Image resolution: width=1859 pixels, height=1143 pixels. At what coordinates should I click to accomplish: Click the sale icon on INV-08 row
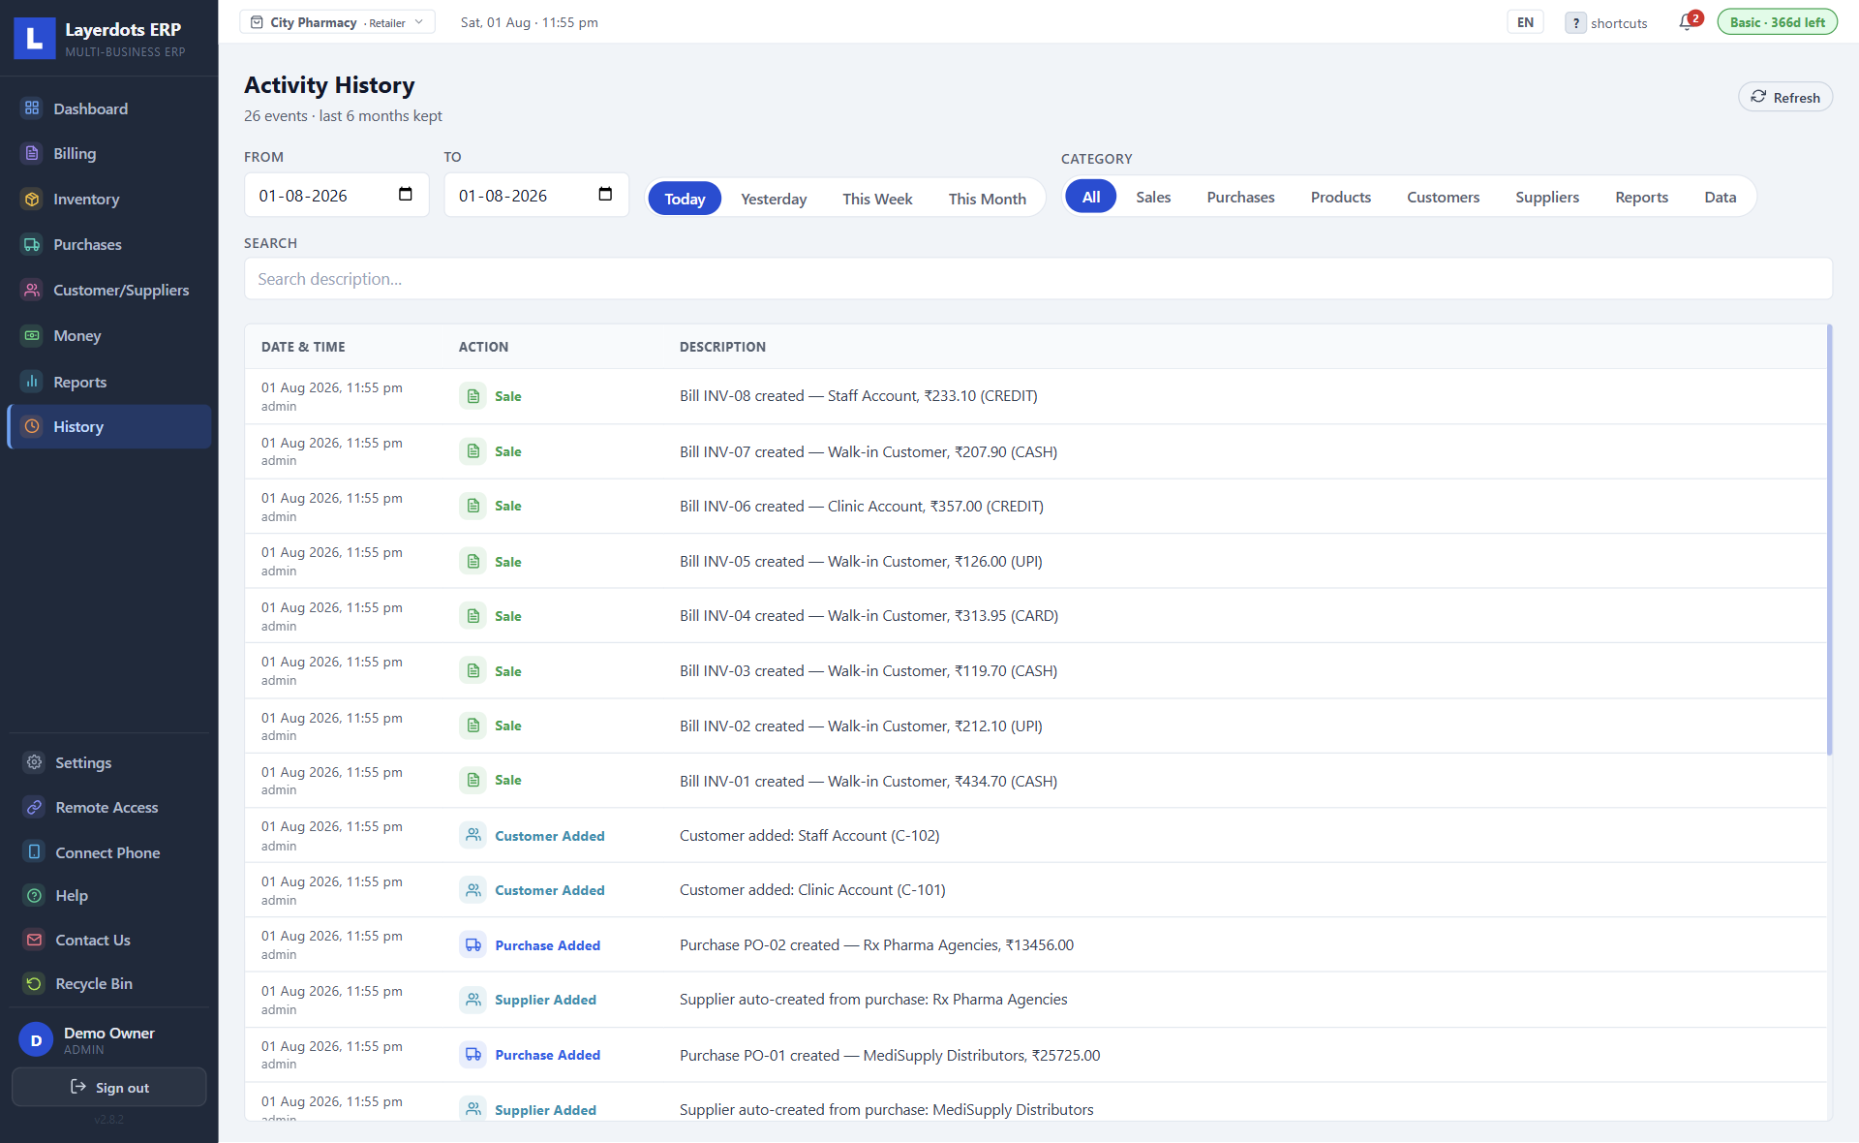click(473, 396)
